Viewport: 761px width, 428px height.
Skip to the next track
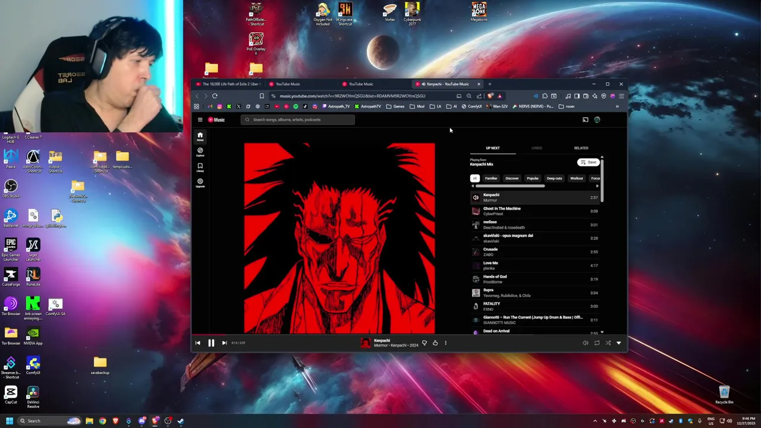(x=224, y=342)
